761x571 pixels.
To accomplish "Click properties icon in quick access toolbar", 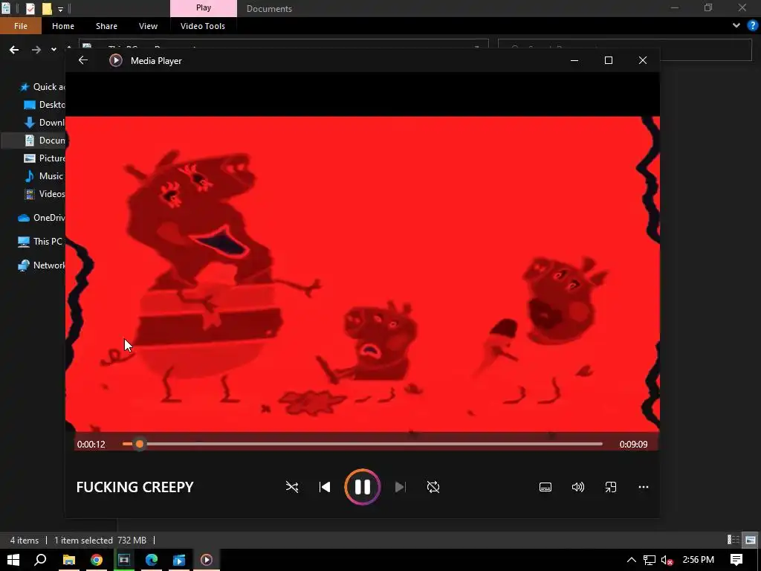I will tap(30, 8).
